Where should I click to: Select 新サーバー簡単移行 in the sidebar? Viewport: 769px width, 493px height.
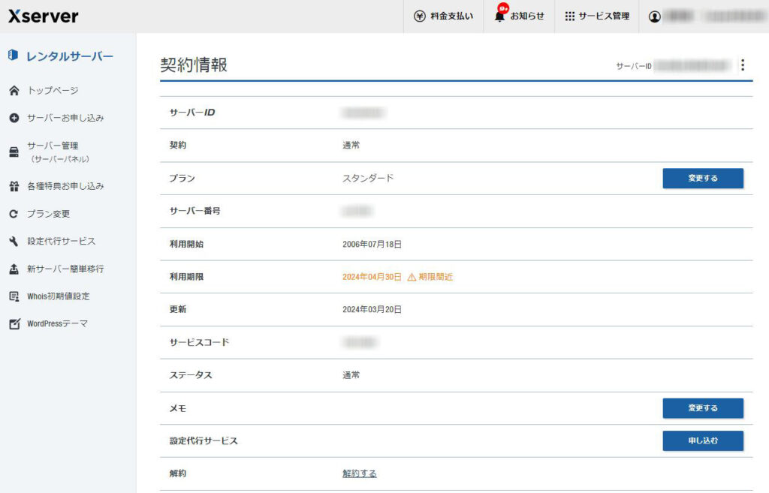pos(65,269)
